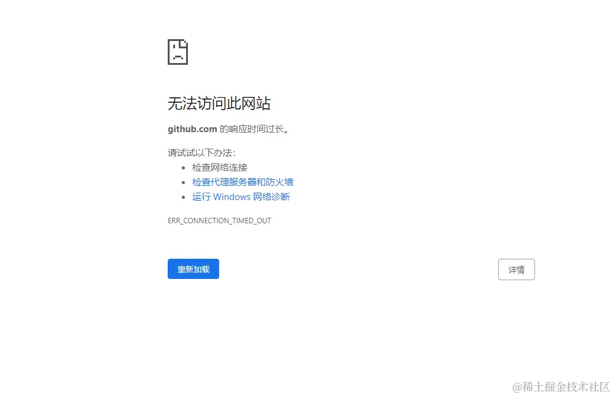Click the ERR_CONNECTION_TIMED_OUT error code
This screenshot has width=614, height=397.
pos(219,221)
